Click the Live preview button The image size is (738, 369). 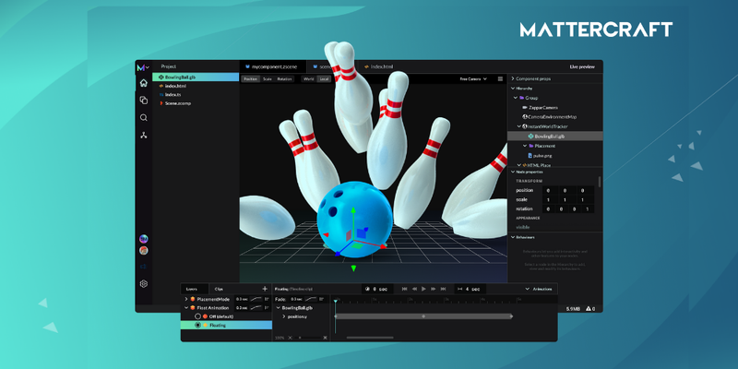click(581, 66)
